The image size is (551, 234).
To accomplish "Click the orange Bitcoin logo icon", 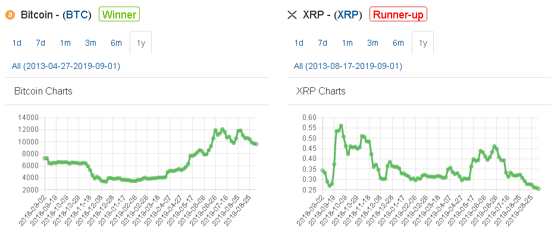I will coord(11,15).
